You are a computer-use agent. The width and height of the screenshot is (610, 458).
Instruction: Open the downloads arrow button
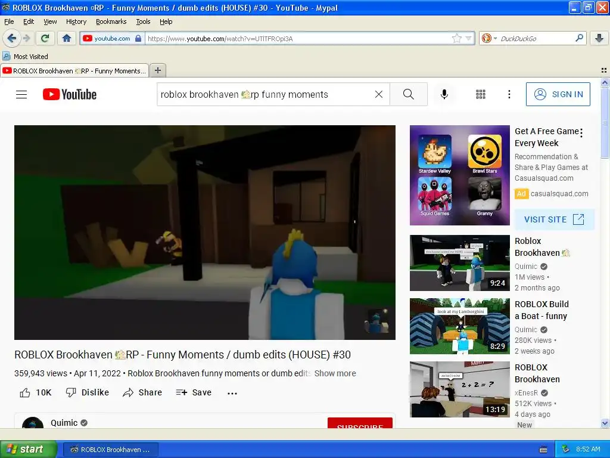tap(599, 38)
